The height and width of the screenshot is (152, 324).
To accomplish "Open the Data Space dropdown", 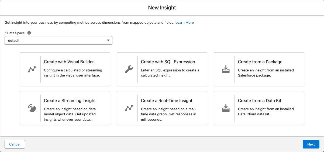I will tap(58, 40).
